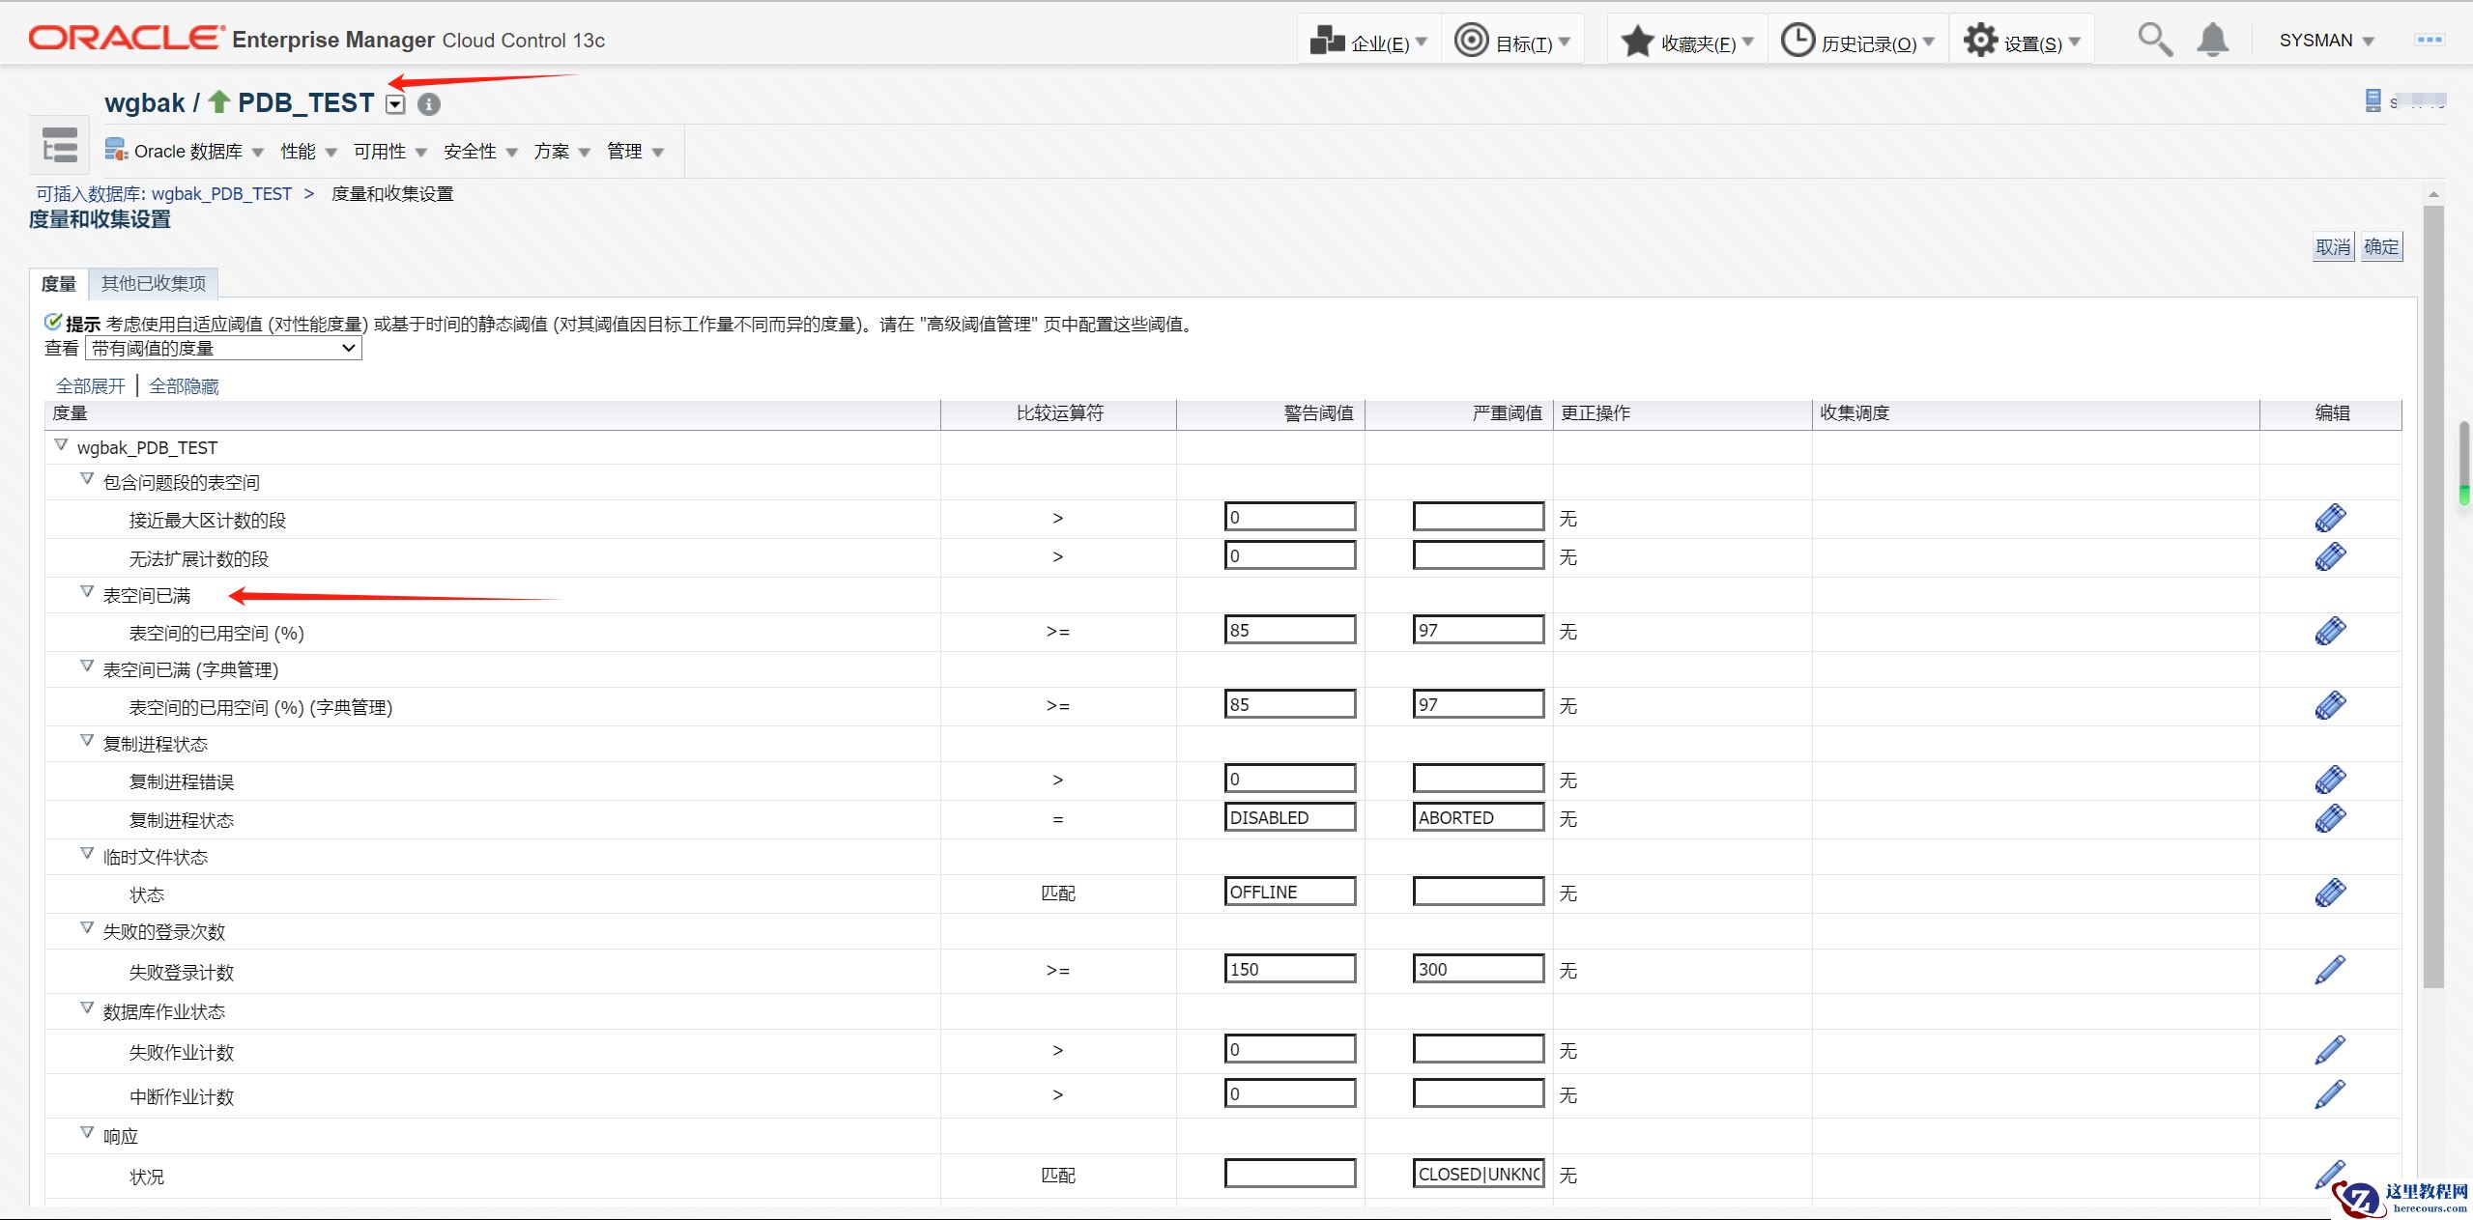
Task: Click the 全部展开 link
Action: tap(91, 386)
